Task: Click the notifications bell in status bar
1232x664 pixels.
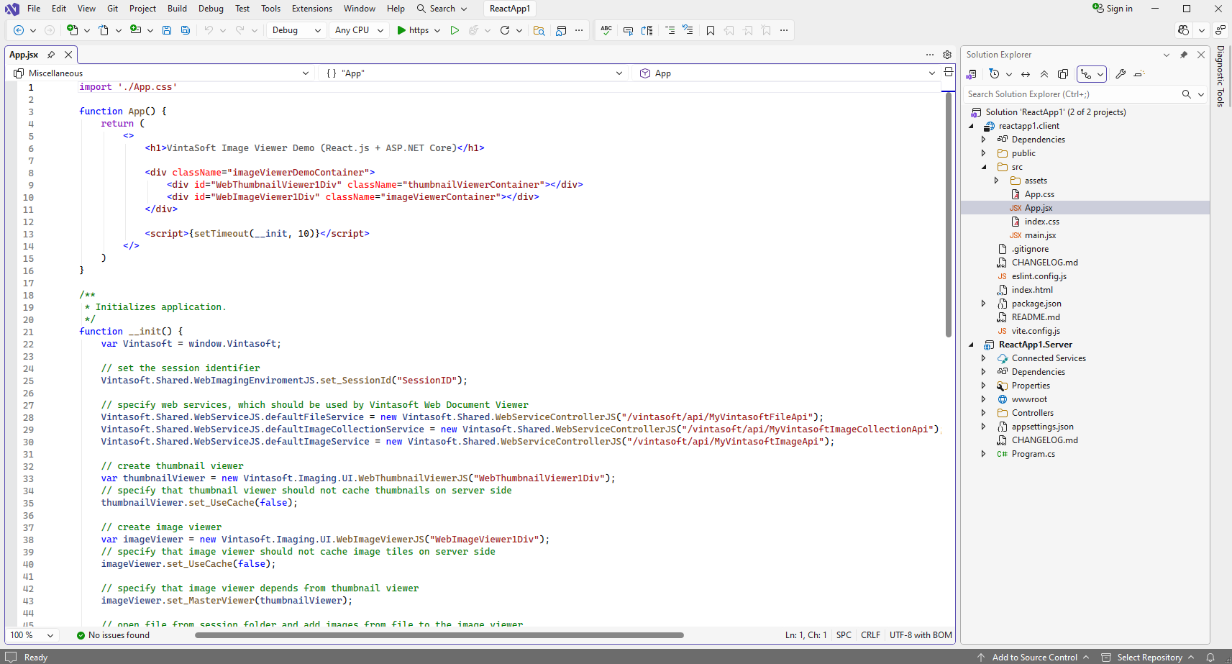Action: click(x=1210, y=657)
